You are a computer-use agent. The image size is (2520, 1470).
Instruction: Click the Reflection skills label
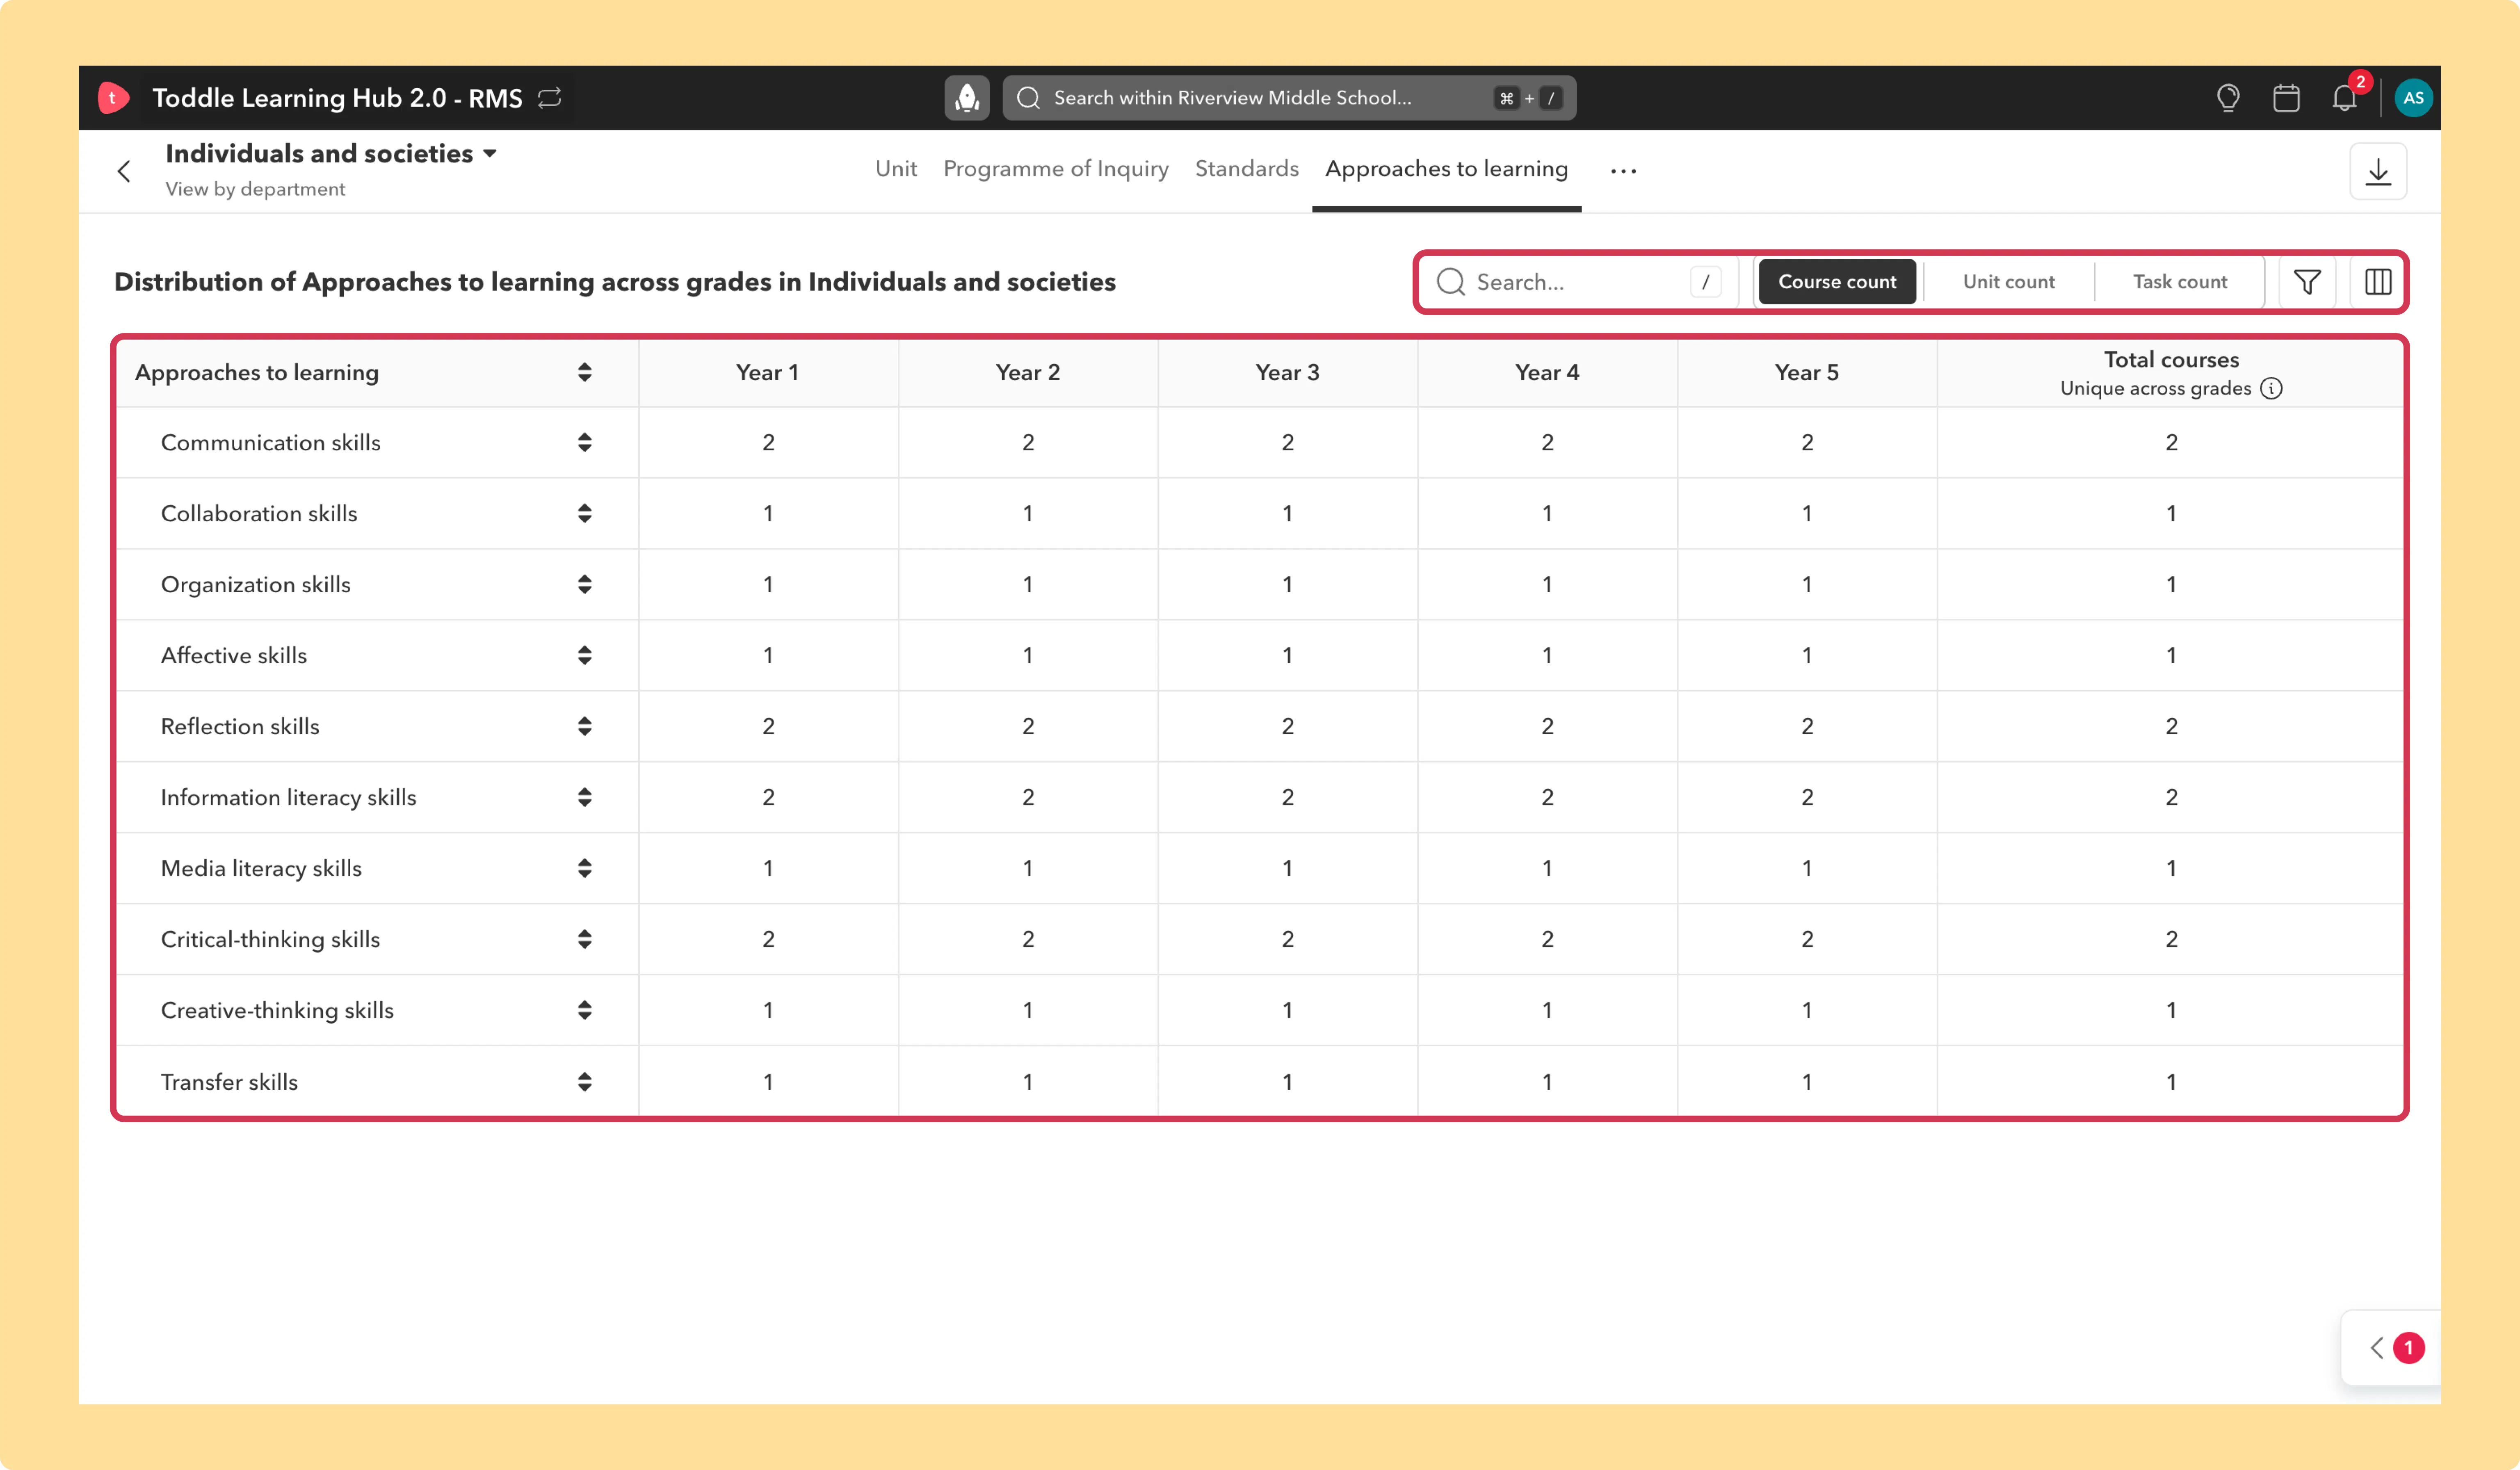240,726
